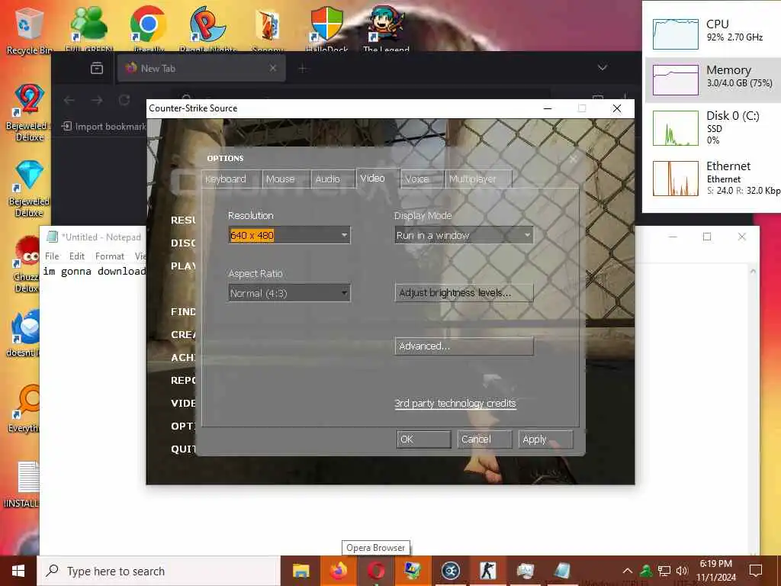Click Apply in the Options dialog
This screenshot has width=781, height=586.
[546, 439]
